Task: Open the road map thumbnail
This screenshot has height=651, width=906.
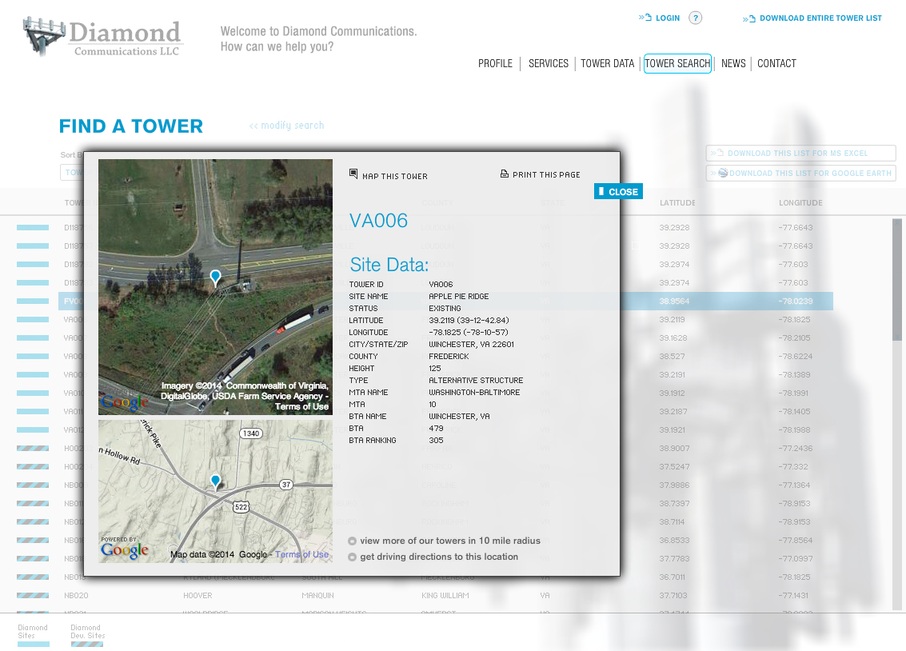Action: 216,492
